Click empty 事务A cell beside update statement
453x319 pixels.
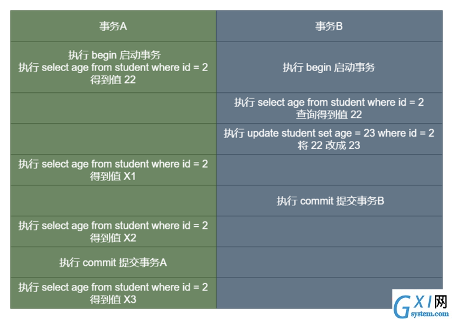pos(113,139)
